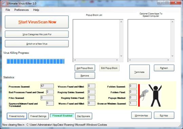Click the Files Scanned field

click(47, 98)
